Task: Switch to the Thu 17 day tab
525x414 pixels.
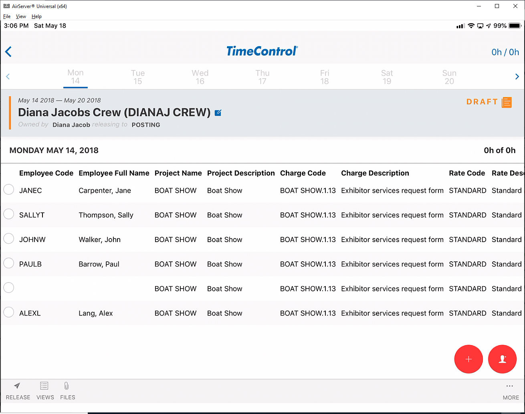Action: click(x=262, y=77)
